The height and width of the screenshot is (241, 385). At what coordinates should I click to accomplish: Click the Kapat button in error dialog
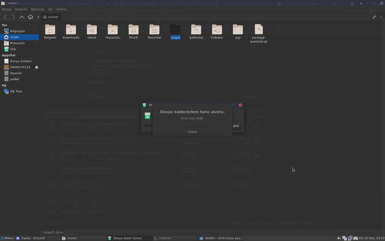[x=192, y=132]
